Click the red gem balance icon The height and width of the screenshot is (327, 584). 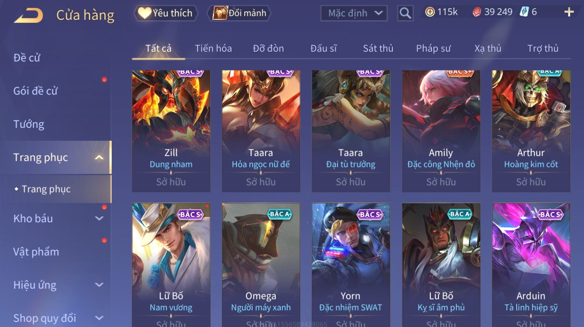click(477, 12)
